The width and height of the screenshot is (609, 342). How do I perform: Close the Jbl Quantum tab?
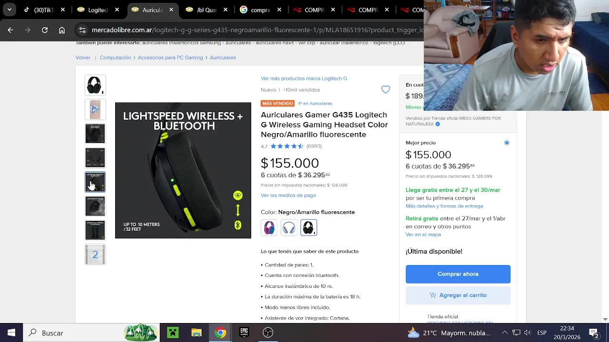pos(225,9)
